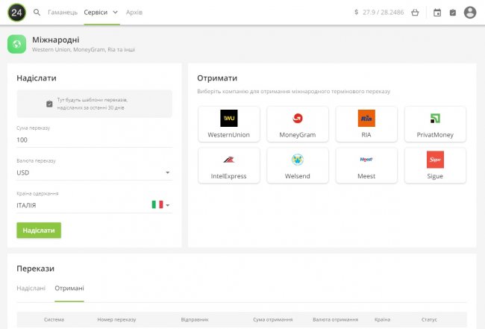485x329 pixels.
Task: Select RIA transfer tile
Action: [366, 124]
